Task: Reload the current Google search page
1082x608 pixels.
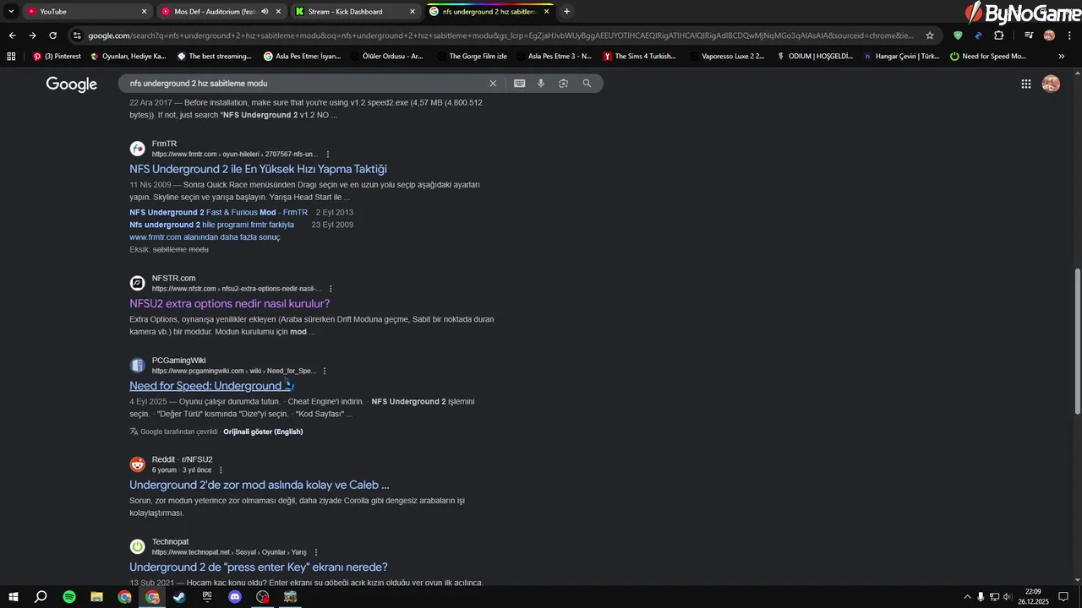Action: coord(52,35)
